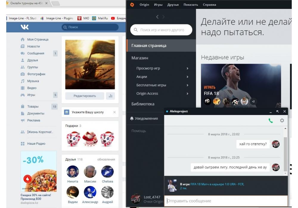Click the home icon next to Моя Страница

pos(23,40)
